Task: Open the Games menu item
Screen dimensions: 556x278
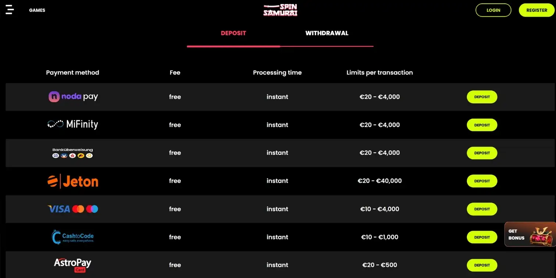Action: click(37, 10)
